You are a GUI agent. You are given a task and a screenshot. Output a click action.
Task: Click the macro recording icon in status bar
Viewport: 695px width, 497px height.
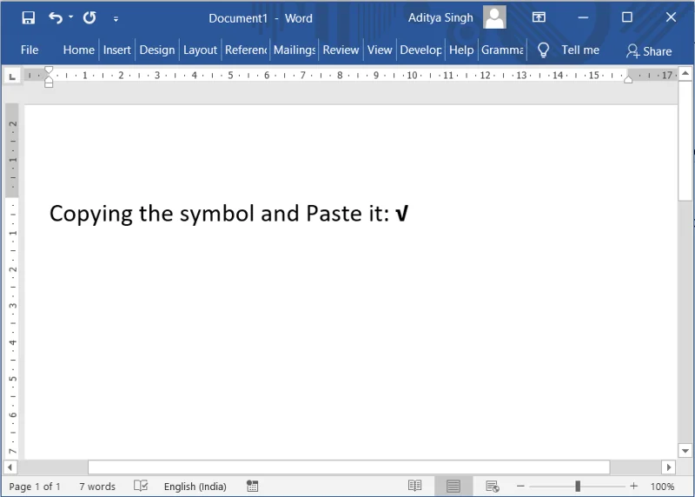[x=252, y=486]
